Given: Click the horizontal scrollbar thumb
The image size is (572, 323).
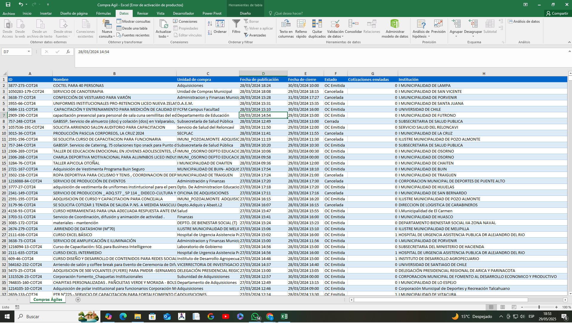Looking at the screenshot, I should (441, 300).
